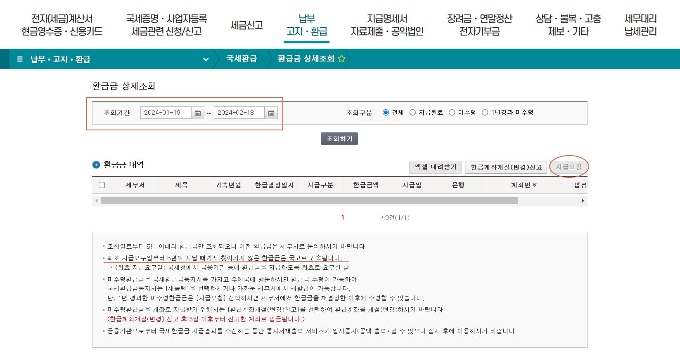This screenshot has width=680, height=356.
Task: Click the 조회하기 button
Action: pos(339,139)
